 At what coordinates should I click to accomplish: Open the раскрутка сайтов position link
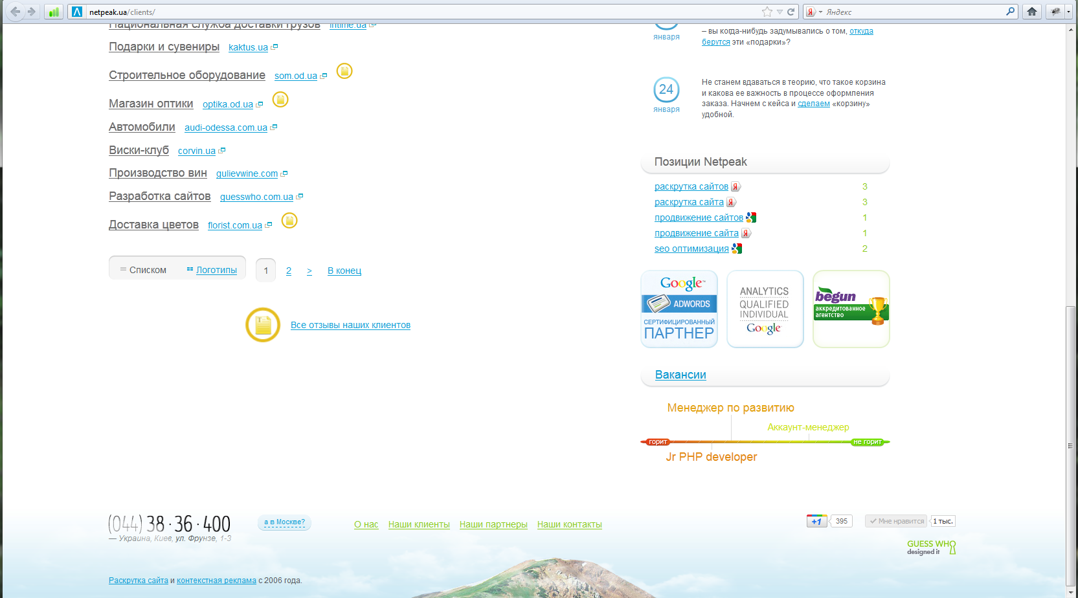[691, 186]
